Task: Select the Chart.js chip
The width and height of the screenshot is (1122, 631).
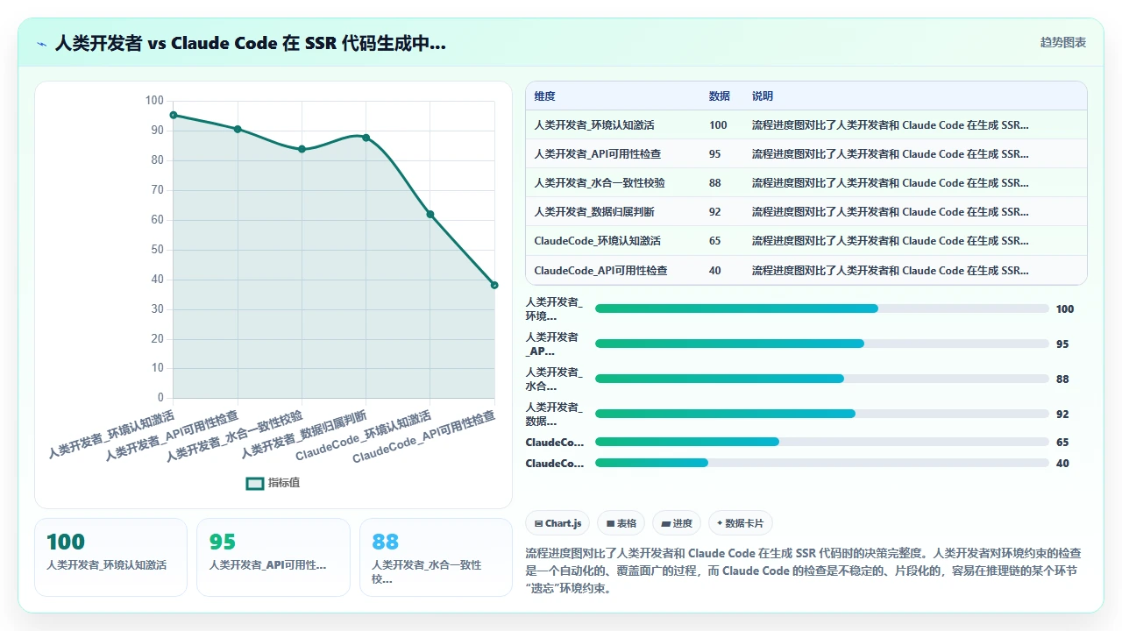Action: pyautogui.click(x=558, y=523)
